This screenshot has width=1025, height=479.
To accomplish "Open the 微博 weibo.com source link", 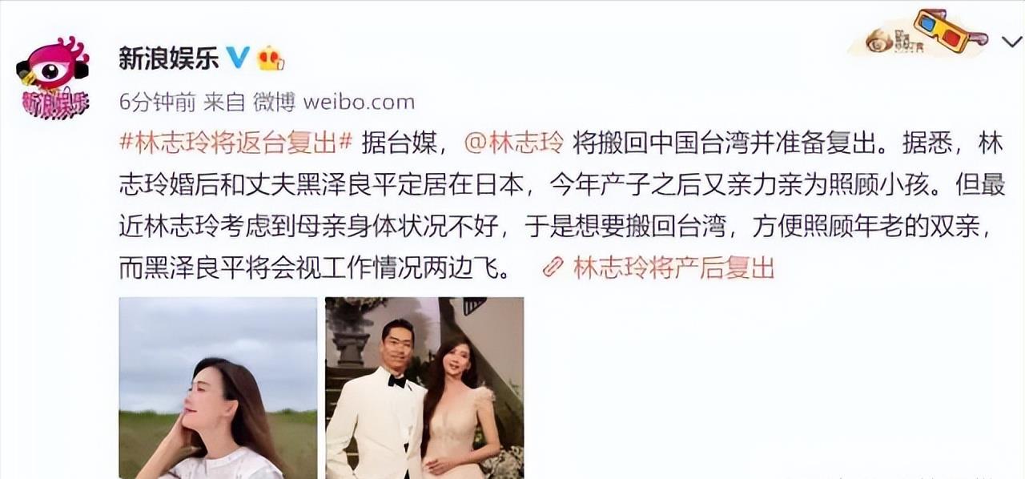I will pos(333,102).
